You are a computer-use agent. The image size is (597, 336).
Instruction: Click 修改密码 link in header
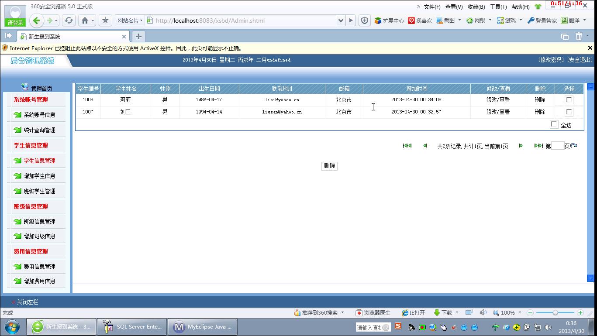[x=551, y=60]
